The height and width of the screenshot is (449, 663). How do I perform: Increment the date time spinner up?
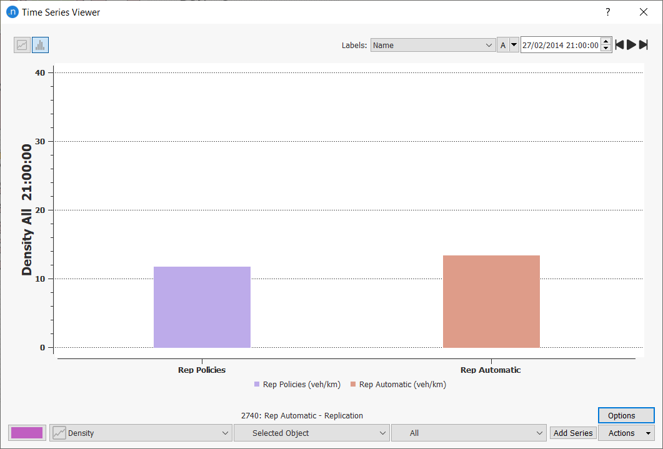[606, 42]
